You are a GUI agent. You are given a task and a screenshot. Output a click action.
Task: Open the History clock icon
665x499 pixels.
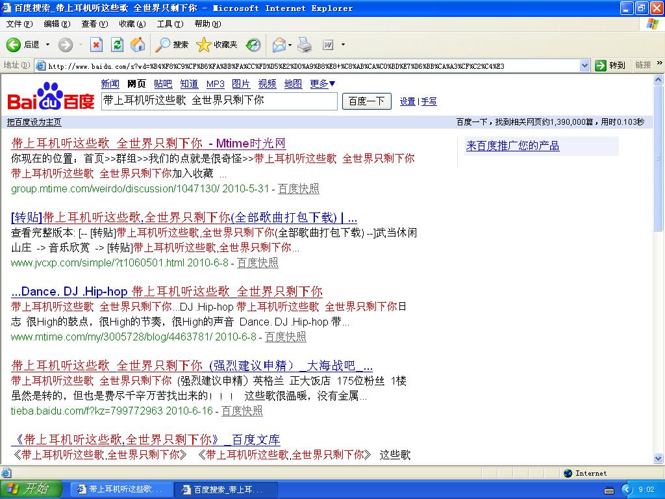253,45
